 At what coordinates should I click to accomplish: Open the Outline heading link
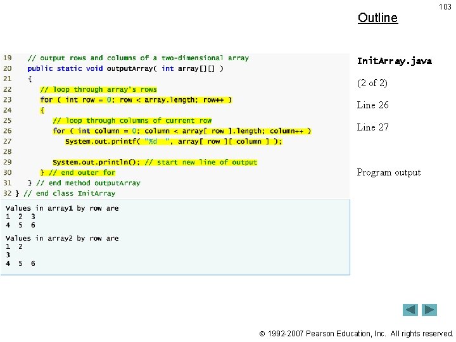377,18
